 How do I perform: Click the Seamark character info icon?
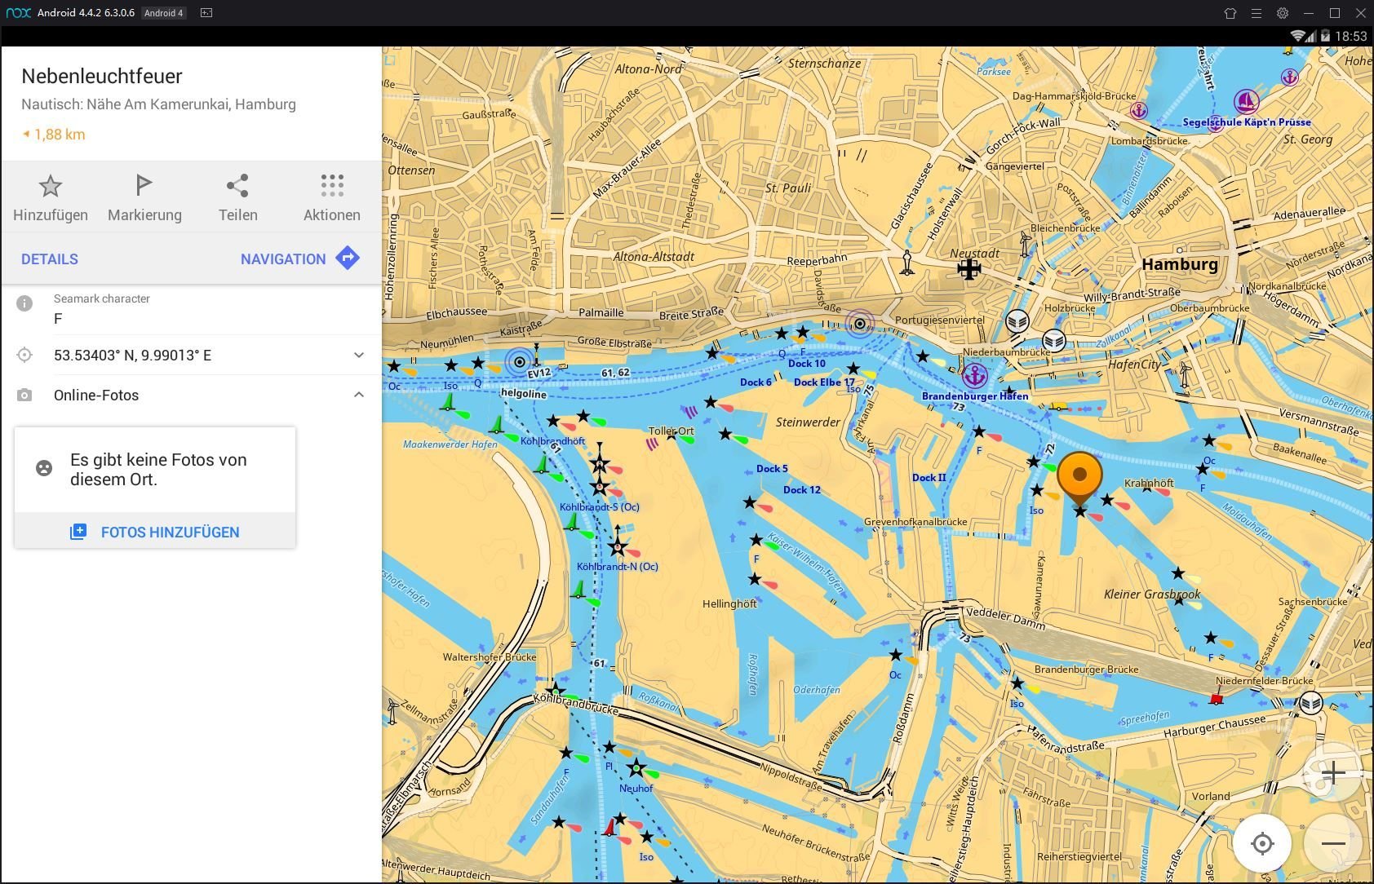[24, 303]
